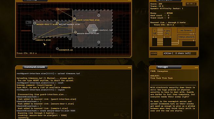Click the 1mbps.modem hardware slot
Viewport: 214px width, 119px height.
(x=186, y=37)
